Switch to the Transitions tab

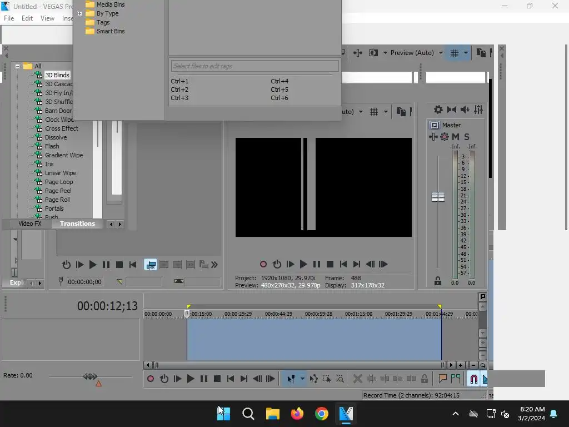point(77,224)
